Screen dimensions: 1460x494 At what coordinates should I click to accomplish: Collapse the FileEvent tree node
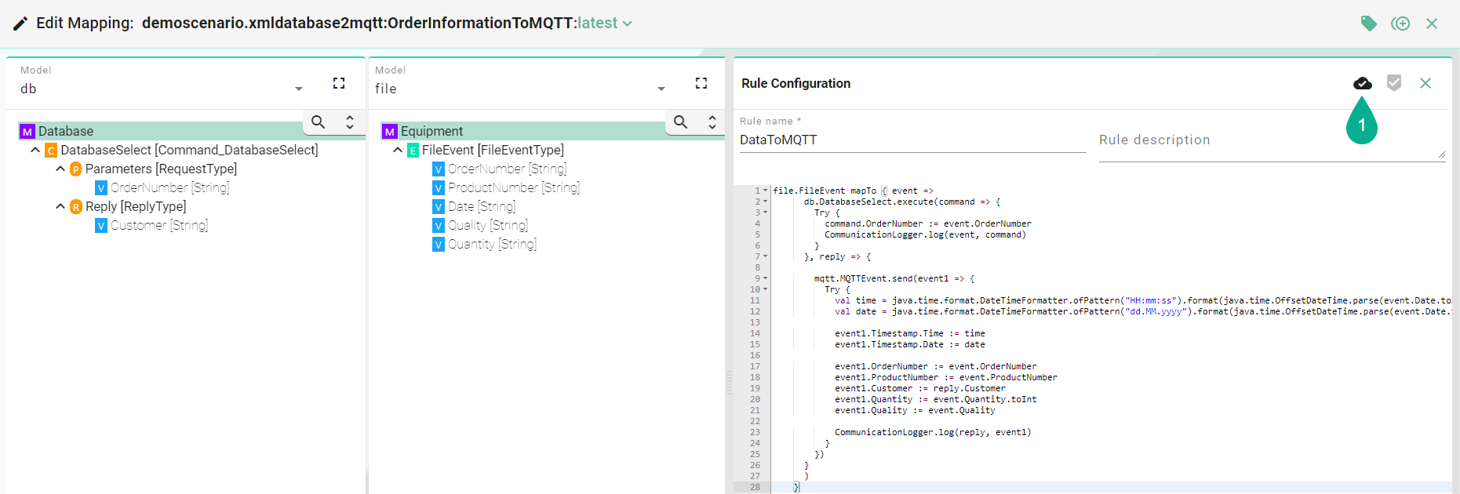click(x=398, y=150)
